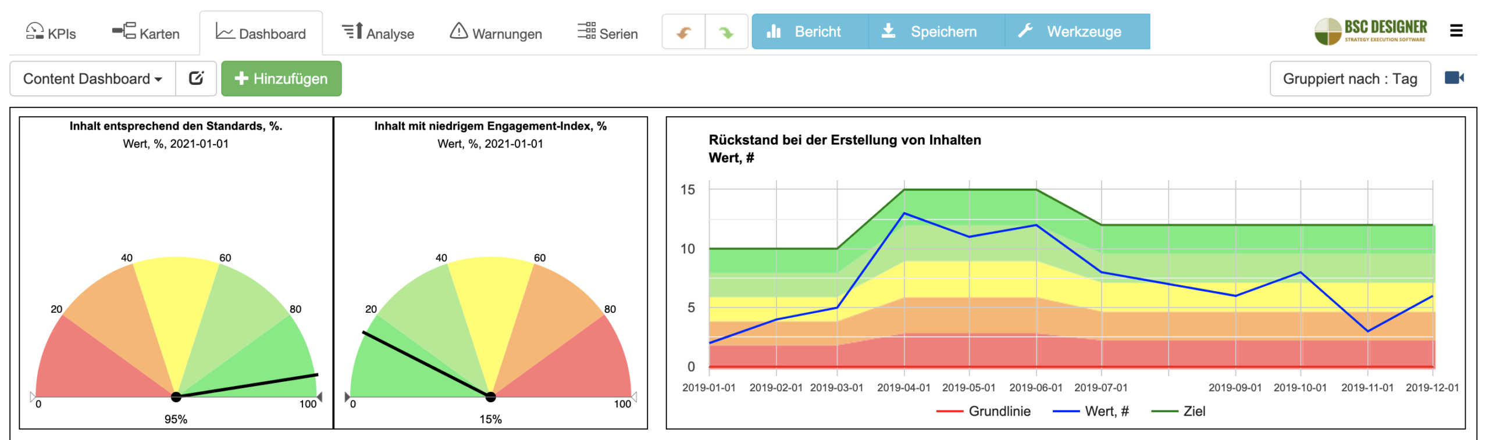Click the 2019-04-01 axis label
Screen dimensions: 1489x440
pos(903,388)
